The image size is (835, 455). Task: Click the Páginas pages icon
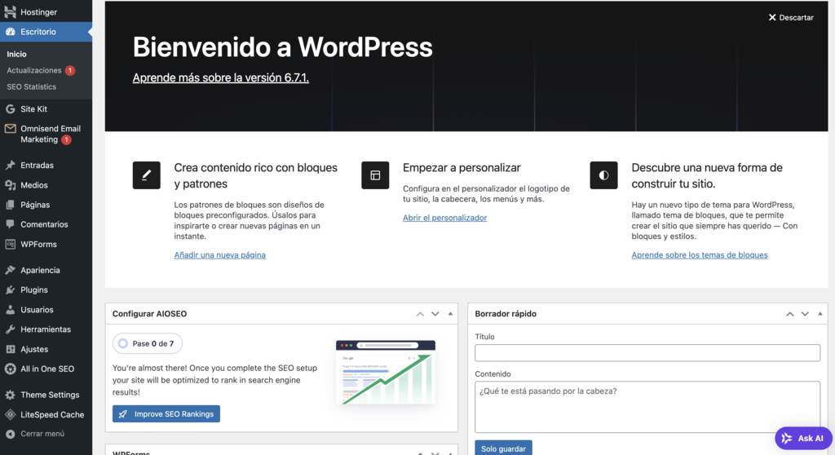point(10,205)
